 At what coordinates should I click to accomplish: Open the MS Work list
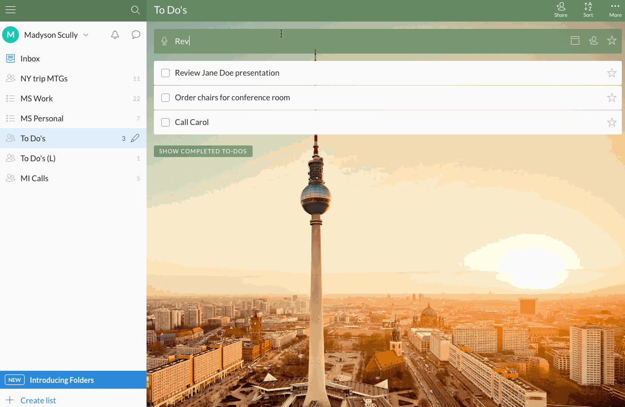click(74, 98)
